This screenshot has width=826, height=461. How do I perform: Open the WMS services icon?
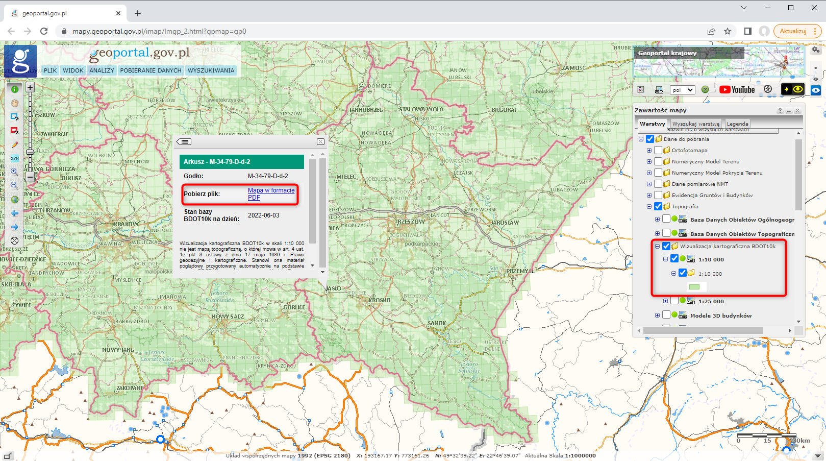(659, 90)
